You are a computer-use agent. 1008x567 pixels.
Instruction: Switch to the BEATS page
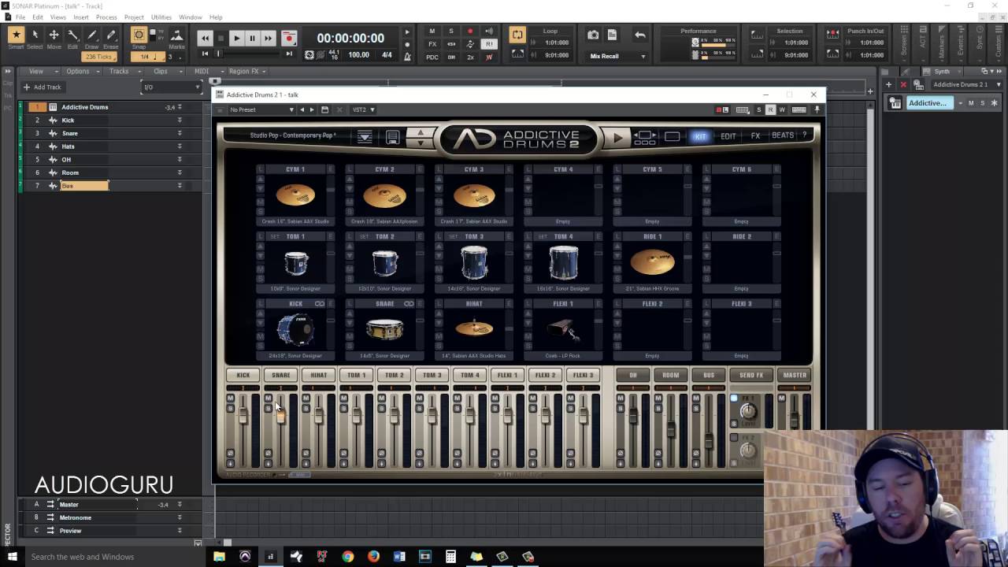click(783, 135)
